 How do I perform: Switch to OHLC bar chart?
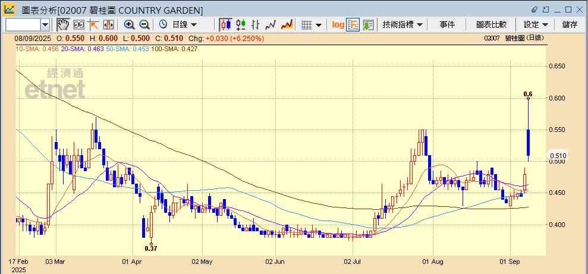coord(256,25)
